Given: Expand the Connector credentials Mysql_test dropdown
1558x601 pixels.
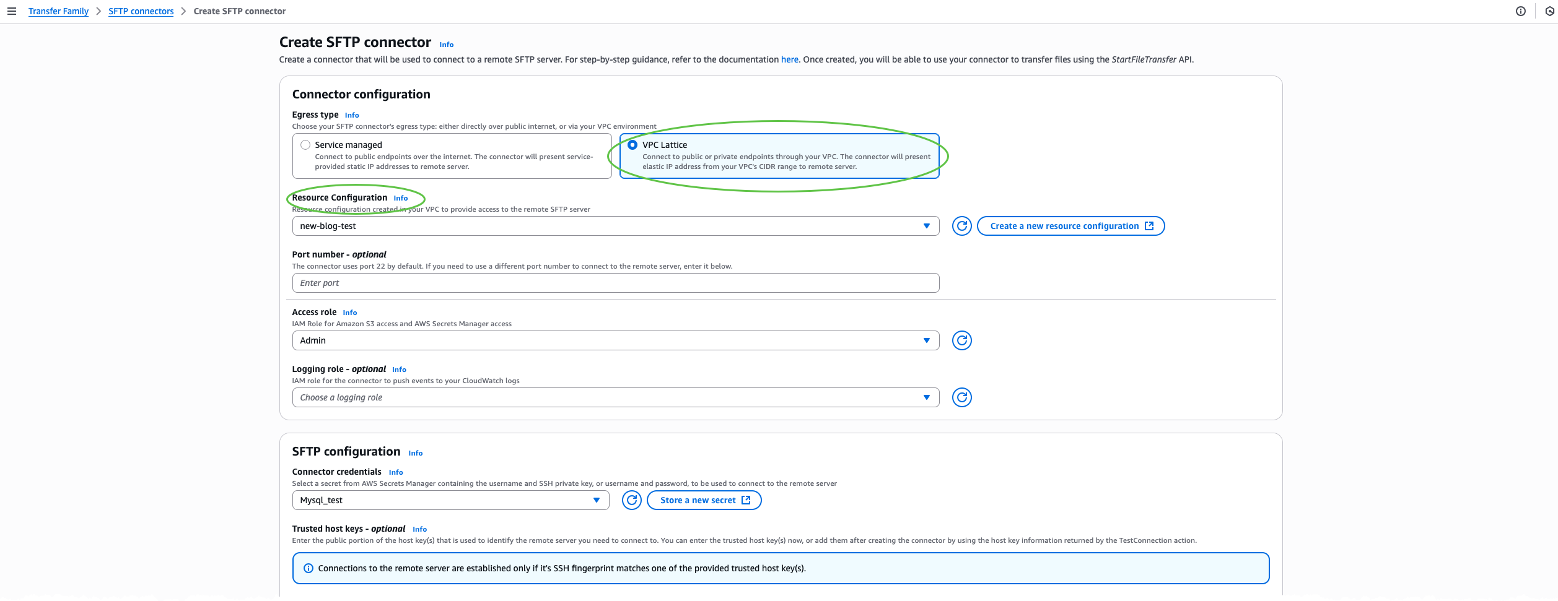Looking at the screenshot, I should pos(450,500).
